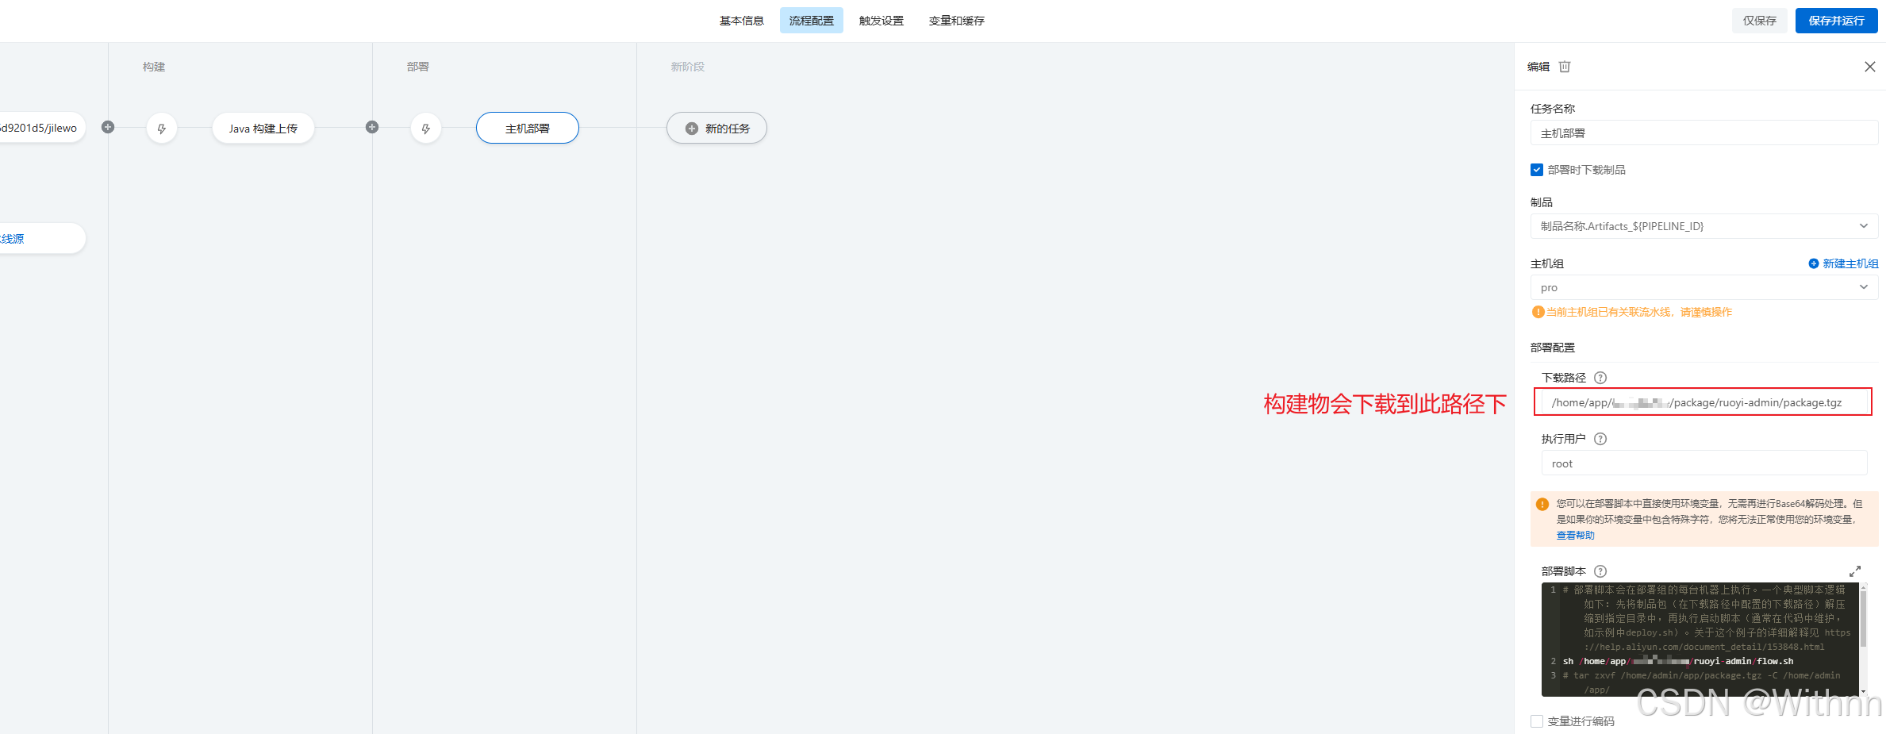Viewport: 1886px width, 734px height.
Task: Close the edit panel with the X icon
Action: [1870, 67]
